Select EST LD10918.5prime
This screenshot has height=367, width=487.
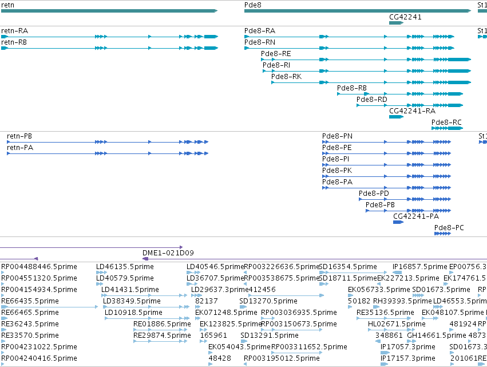coord(133,313)
